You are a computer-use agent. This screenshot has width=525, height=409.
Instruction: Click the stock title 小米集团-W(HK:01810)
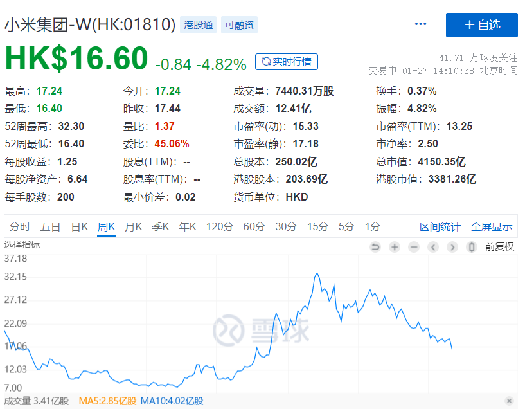click(90, 25)
